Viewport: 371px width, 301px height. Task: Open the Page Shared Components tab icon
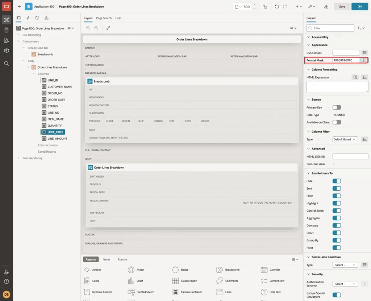pos(46,18)
